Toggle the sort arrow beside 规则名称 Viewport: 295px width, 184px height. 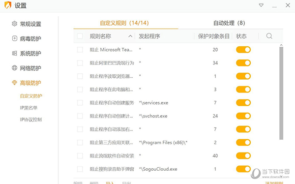(130, 36)
